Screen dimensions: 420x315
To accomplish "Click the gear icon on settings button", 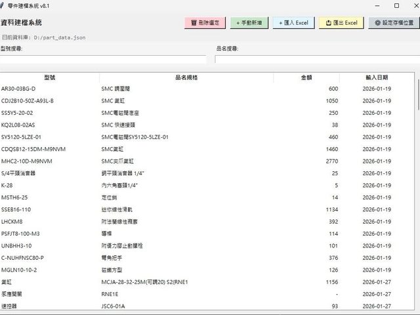I will coord(378,23).
